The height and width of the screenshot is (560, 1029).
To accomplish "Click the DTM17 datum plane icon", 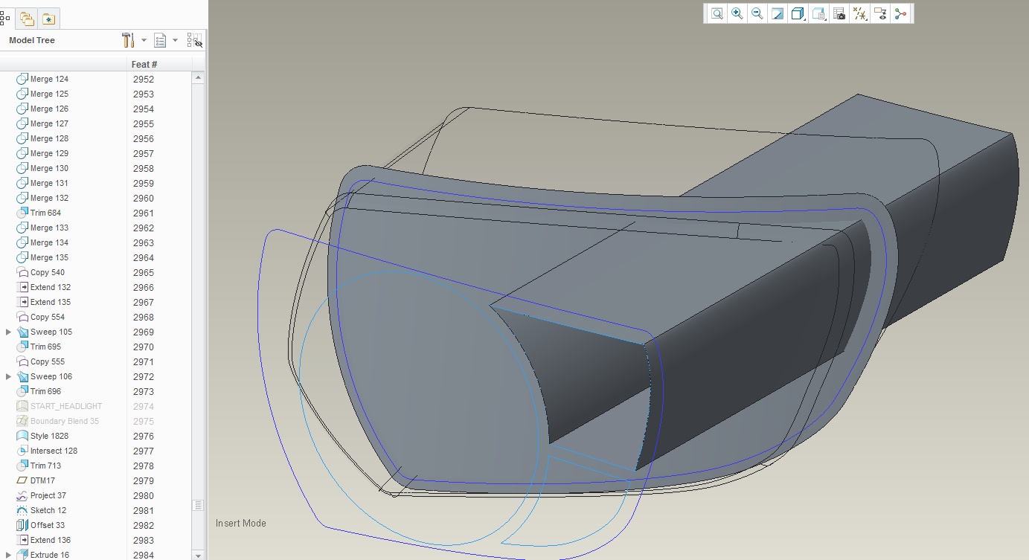I will pos(22,480).
